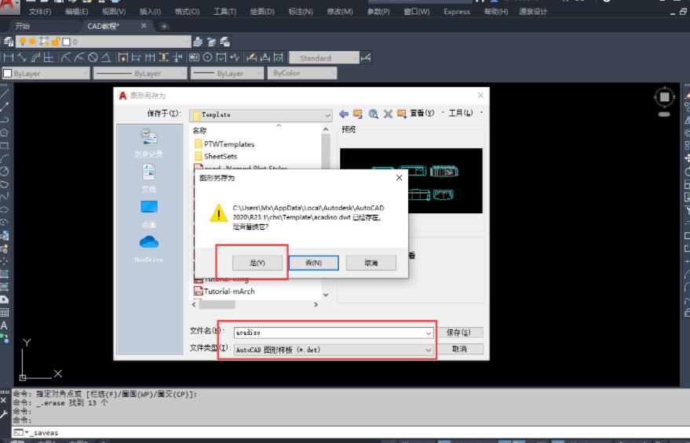Click the new tab plus icon
The width and height of the screenshot is (690, 443).
164,26
